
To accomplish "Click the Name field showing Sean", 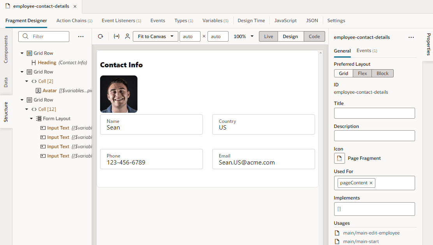I will click(151, 125).
